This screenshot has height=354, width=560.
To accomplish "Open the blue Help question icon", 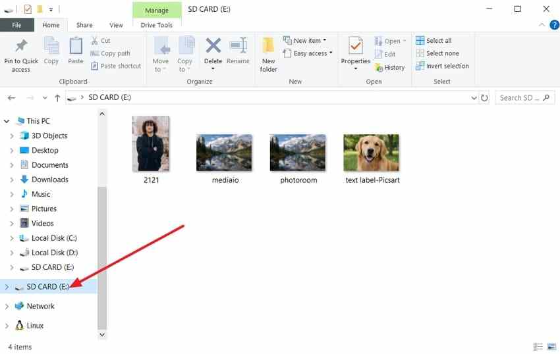I will point(554,25).
